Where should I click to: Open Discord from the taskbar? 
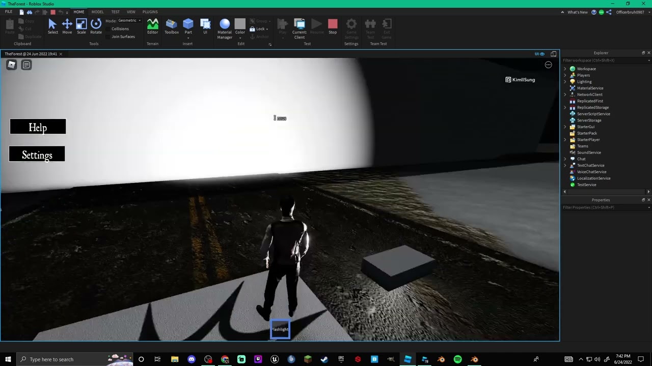click(x=192, y=359)
